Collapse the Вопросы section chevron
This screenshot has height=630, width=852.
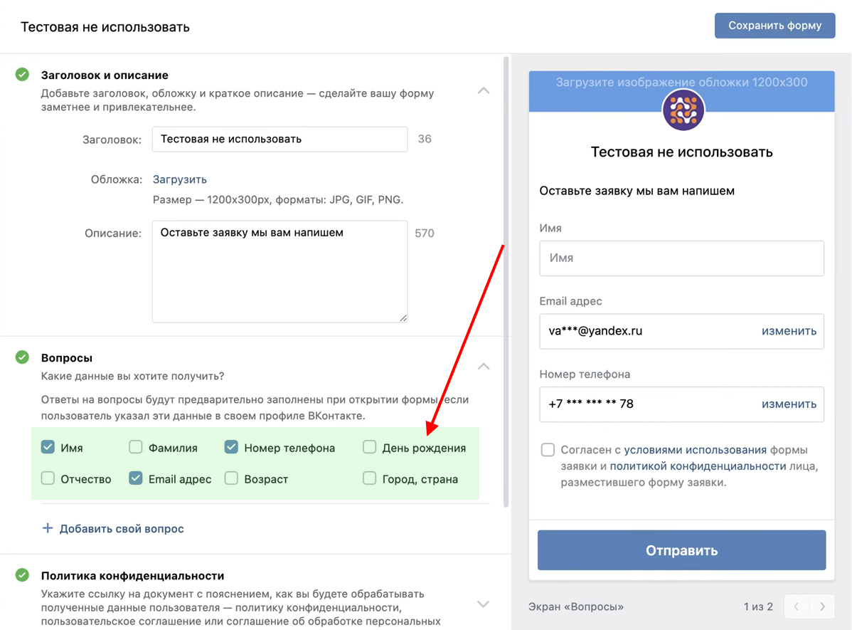484,367
